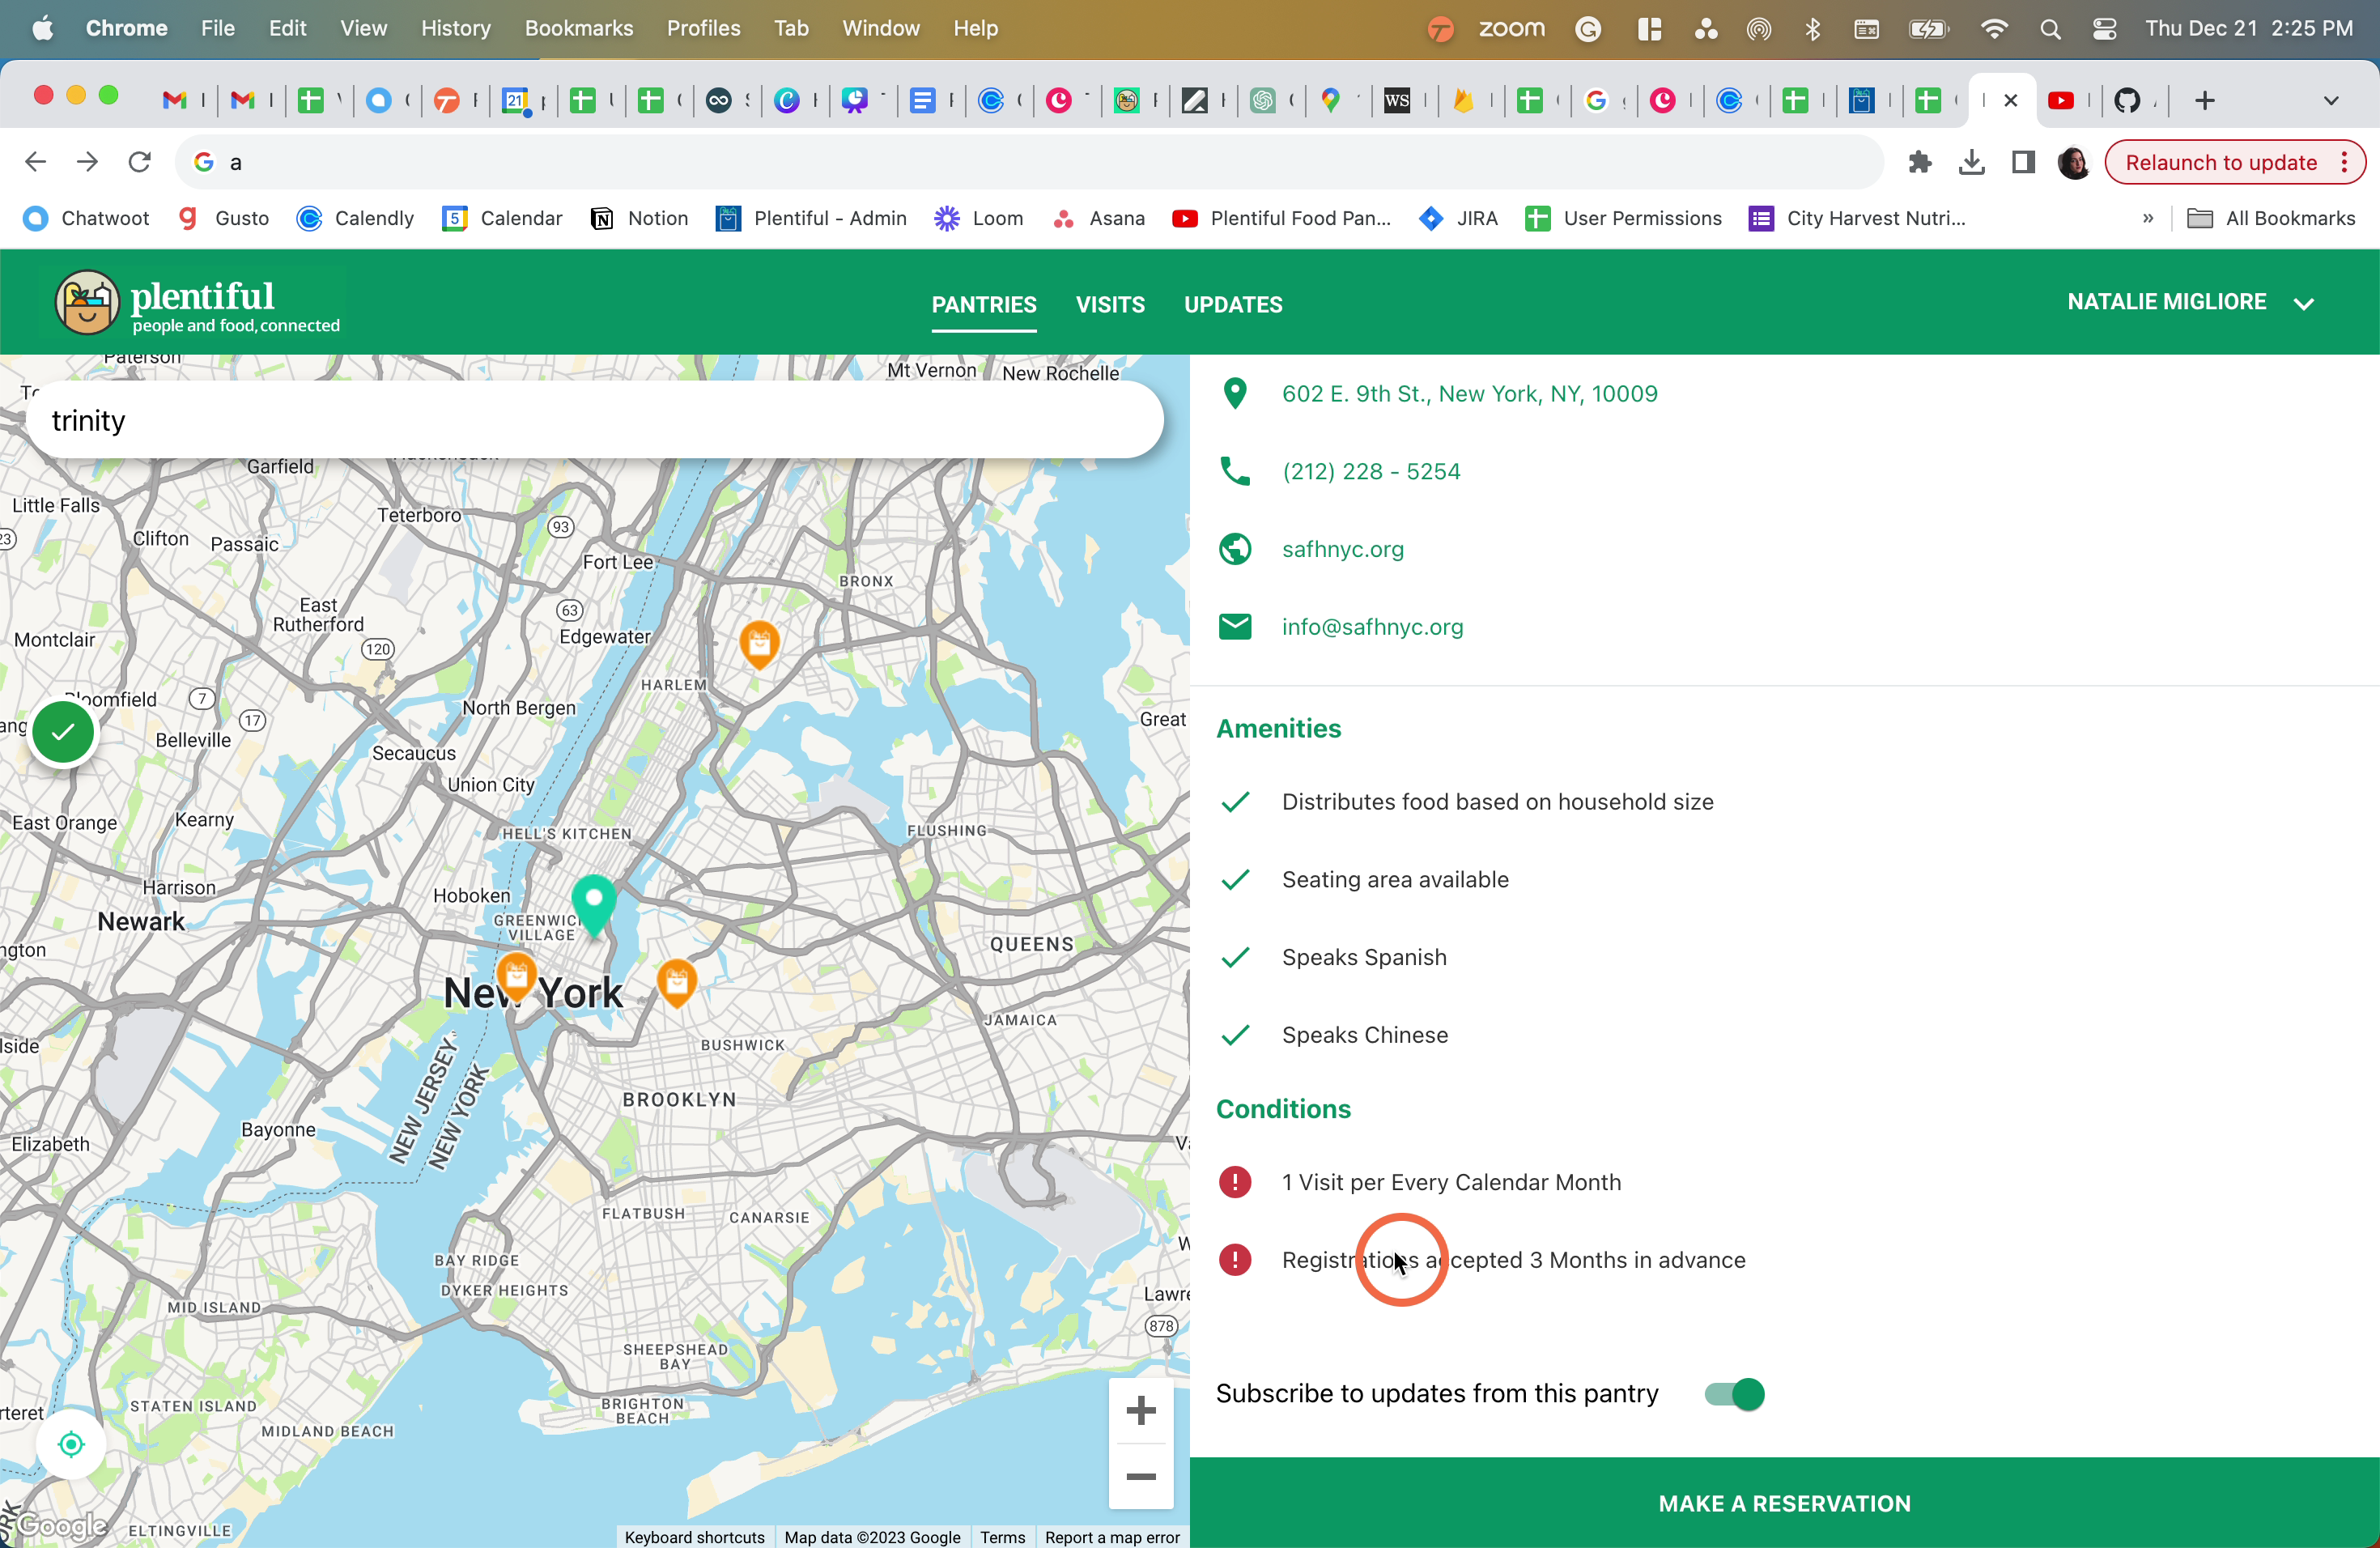
Task: Open macOS Spotlight search icon
Action: point(2050,29)
